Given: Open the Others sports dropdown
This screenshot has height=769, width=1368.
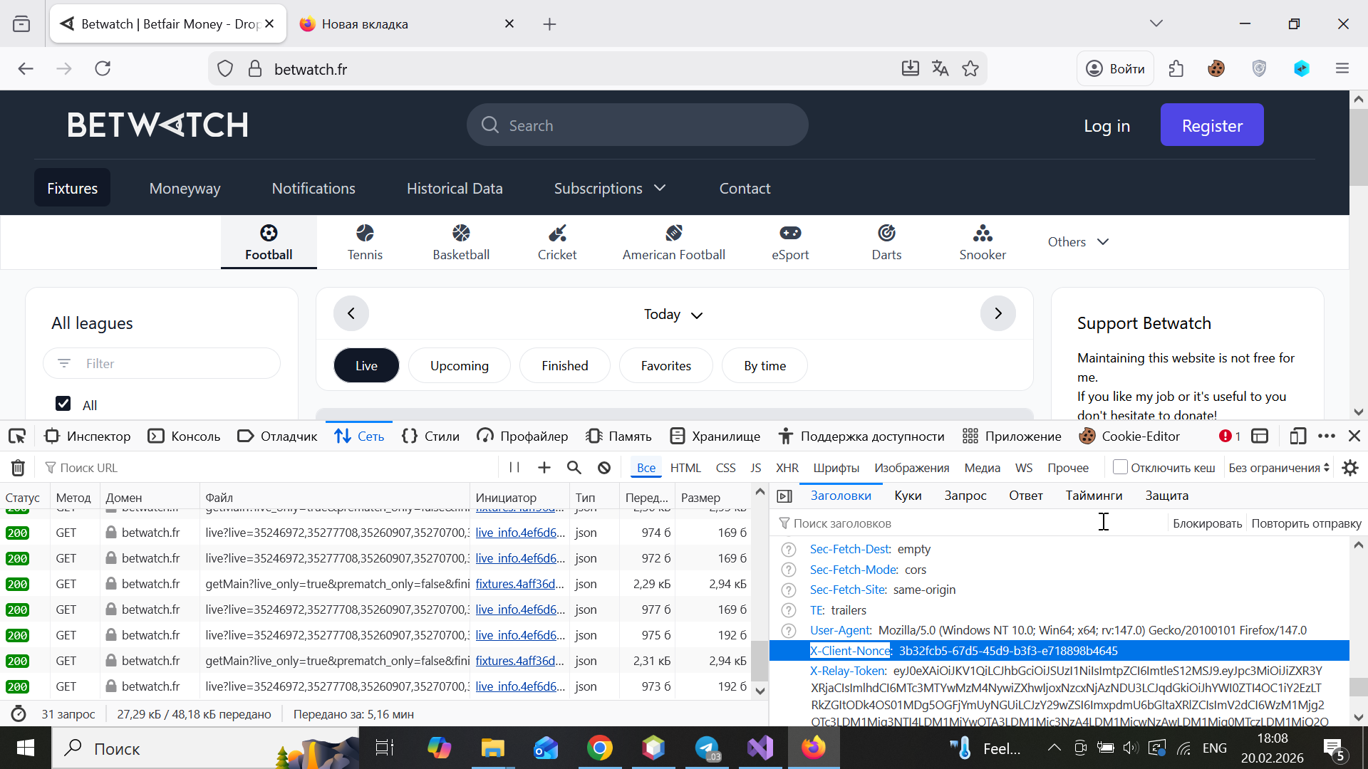Looking at the screenshot, I should (1078, 242).
